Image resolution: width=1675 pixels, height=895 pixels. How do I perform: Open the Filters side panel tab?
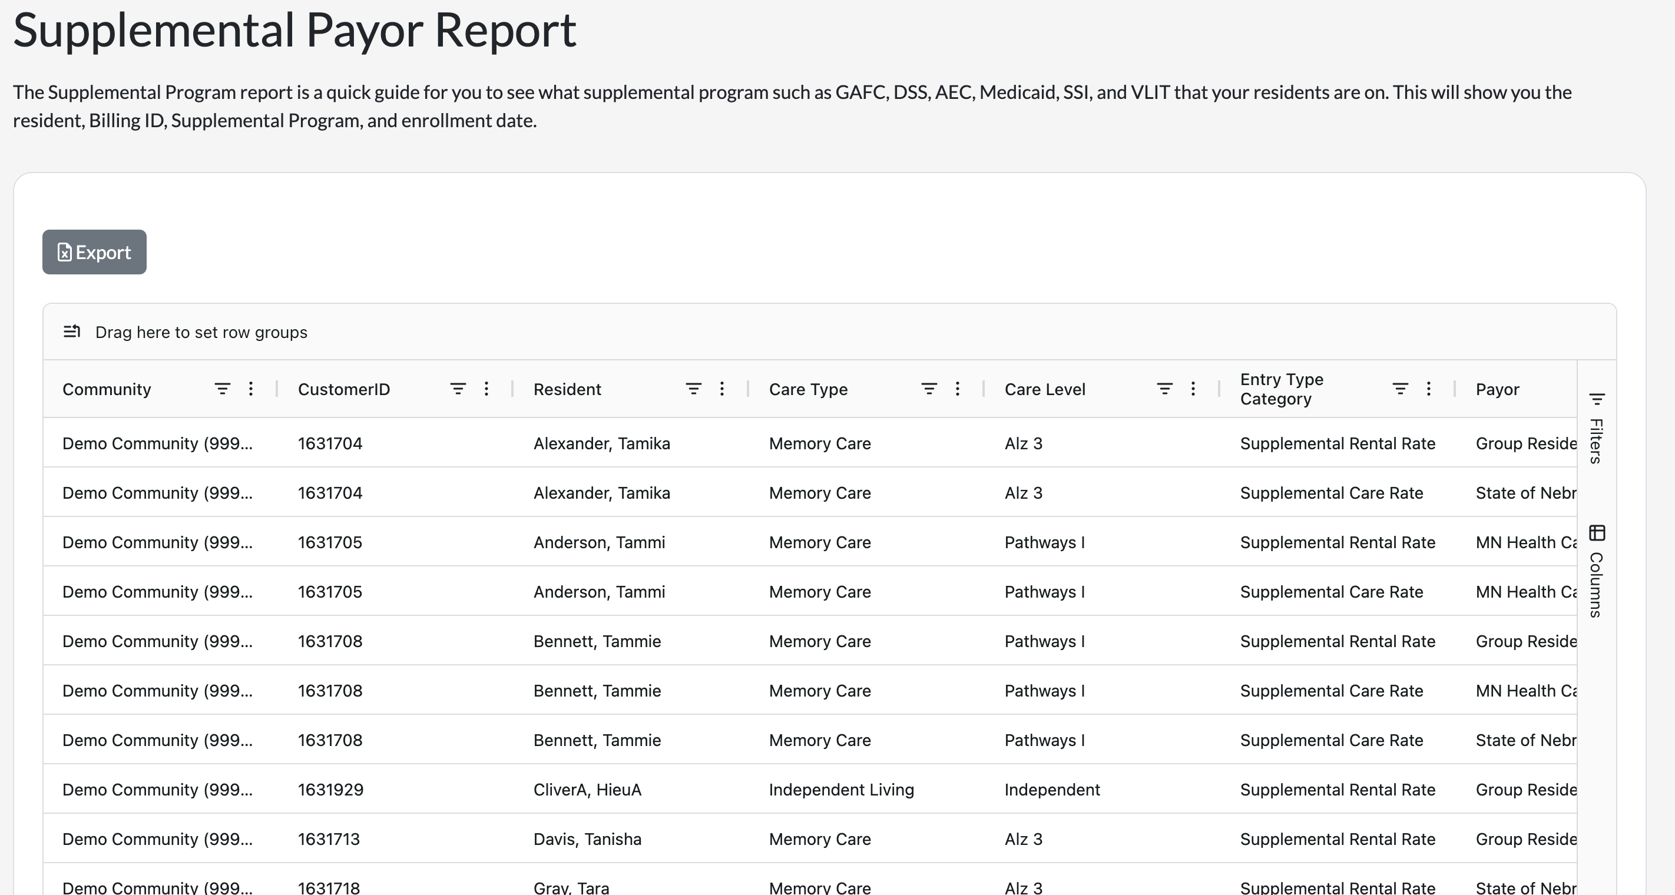[1596, 429]
